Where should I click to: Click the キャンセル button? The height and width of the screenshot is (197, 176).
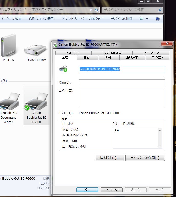[111, 189]
